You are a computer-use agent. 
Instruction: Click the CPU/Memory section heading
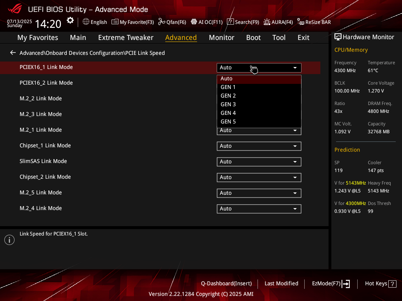click(x=351, y=50)
